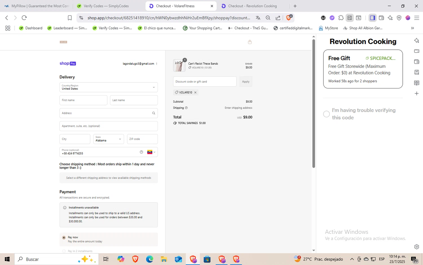Reload the checkout page
Screen dimensions: 423x265
(24, 18)
